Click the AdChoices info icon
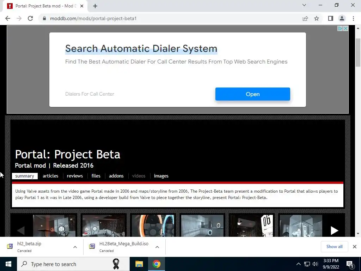The image size is (361, 271). point(340,28)
